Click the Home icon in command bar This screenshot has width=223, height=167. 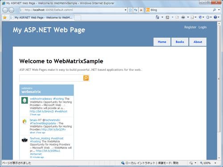157,17
